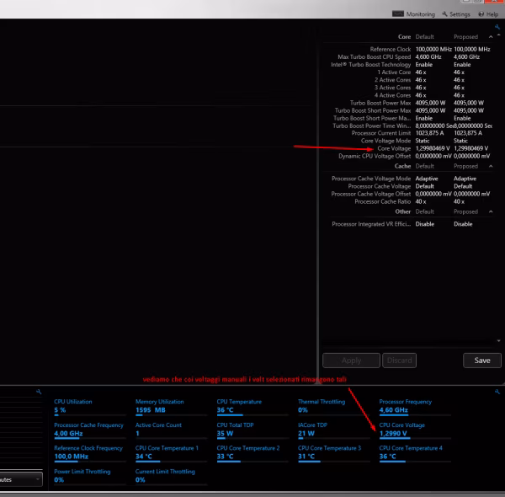Click the Processor Cache Voltage Mode label
Viewport: 505px width, 497px height.
[371, 179]
